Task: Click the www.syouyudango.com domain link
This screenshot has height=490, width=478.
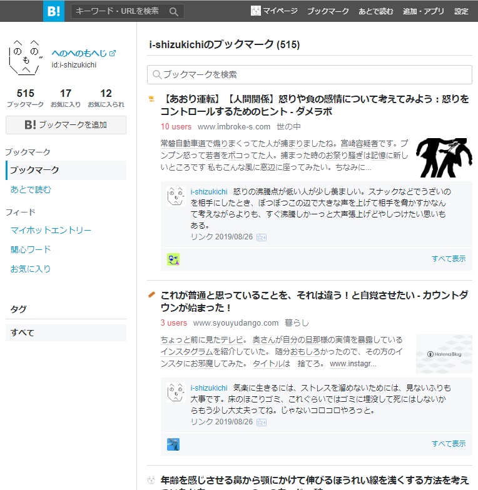Action: coord(235,322)
